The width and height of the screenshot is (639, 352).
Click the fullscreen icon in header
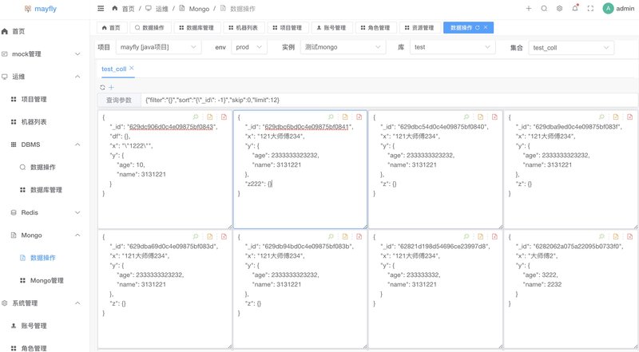point(589,8)
